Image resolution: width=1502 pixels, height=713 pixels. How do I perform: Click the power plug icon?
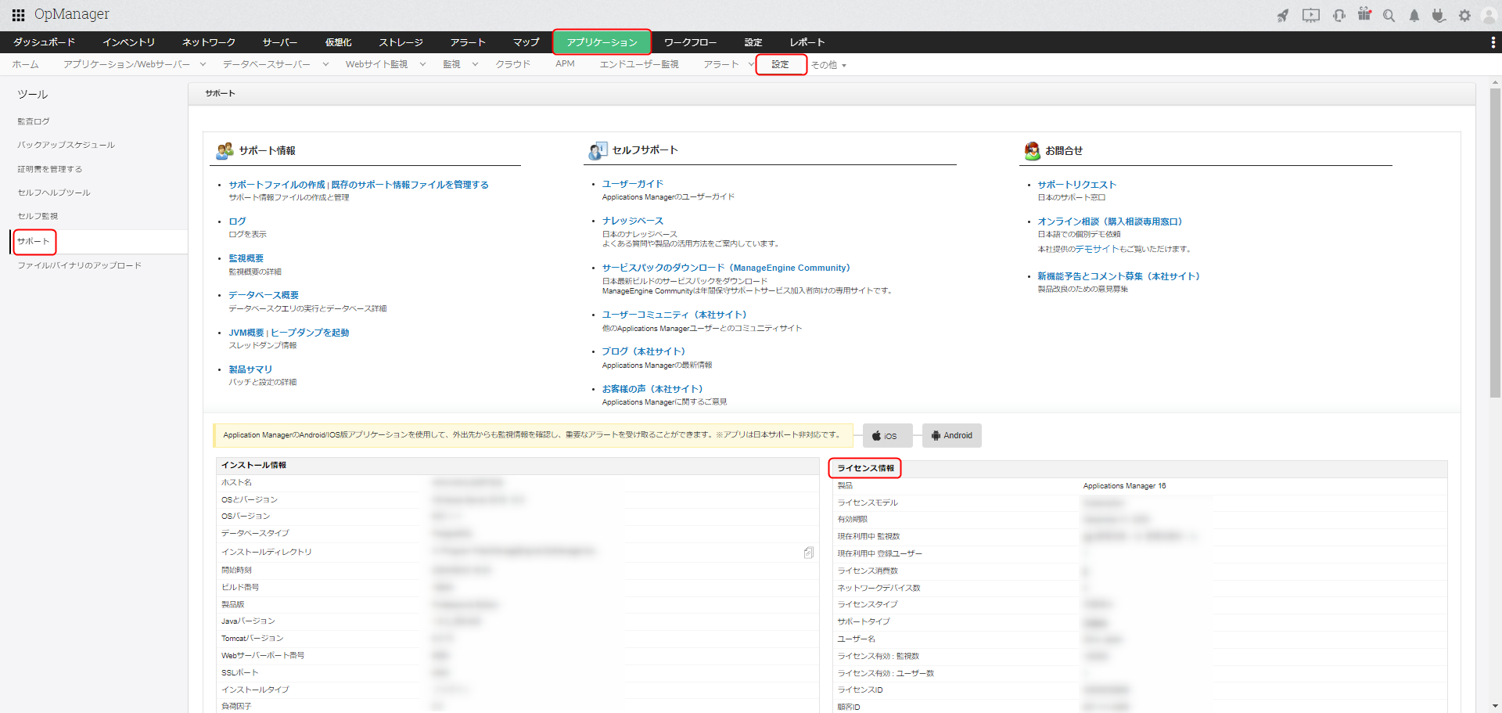1439,16
